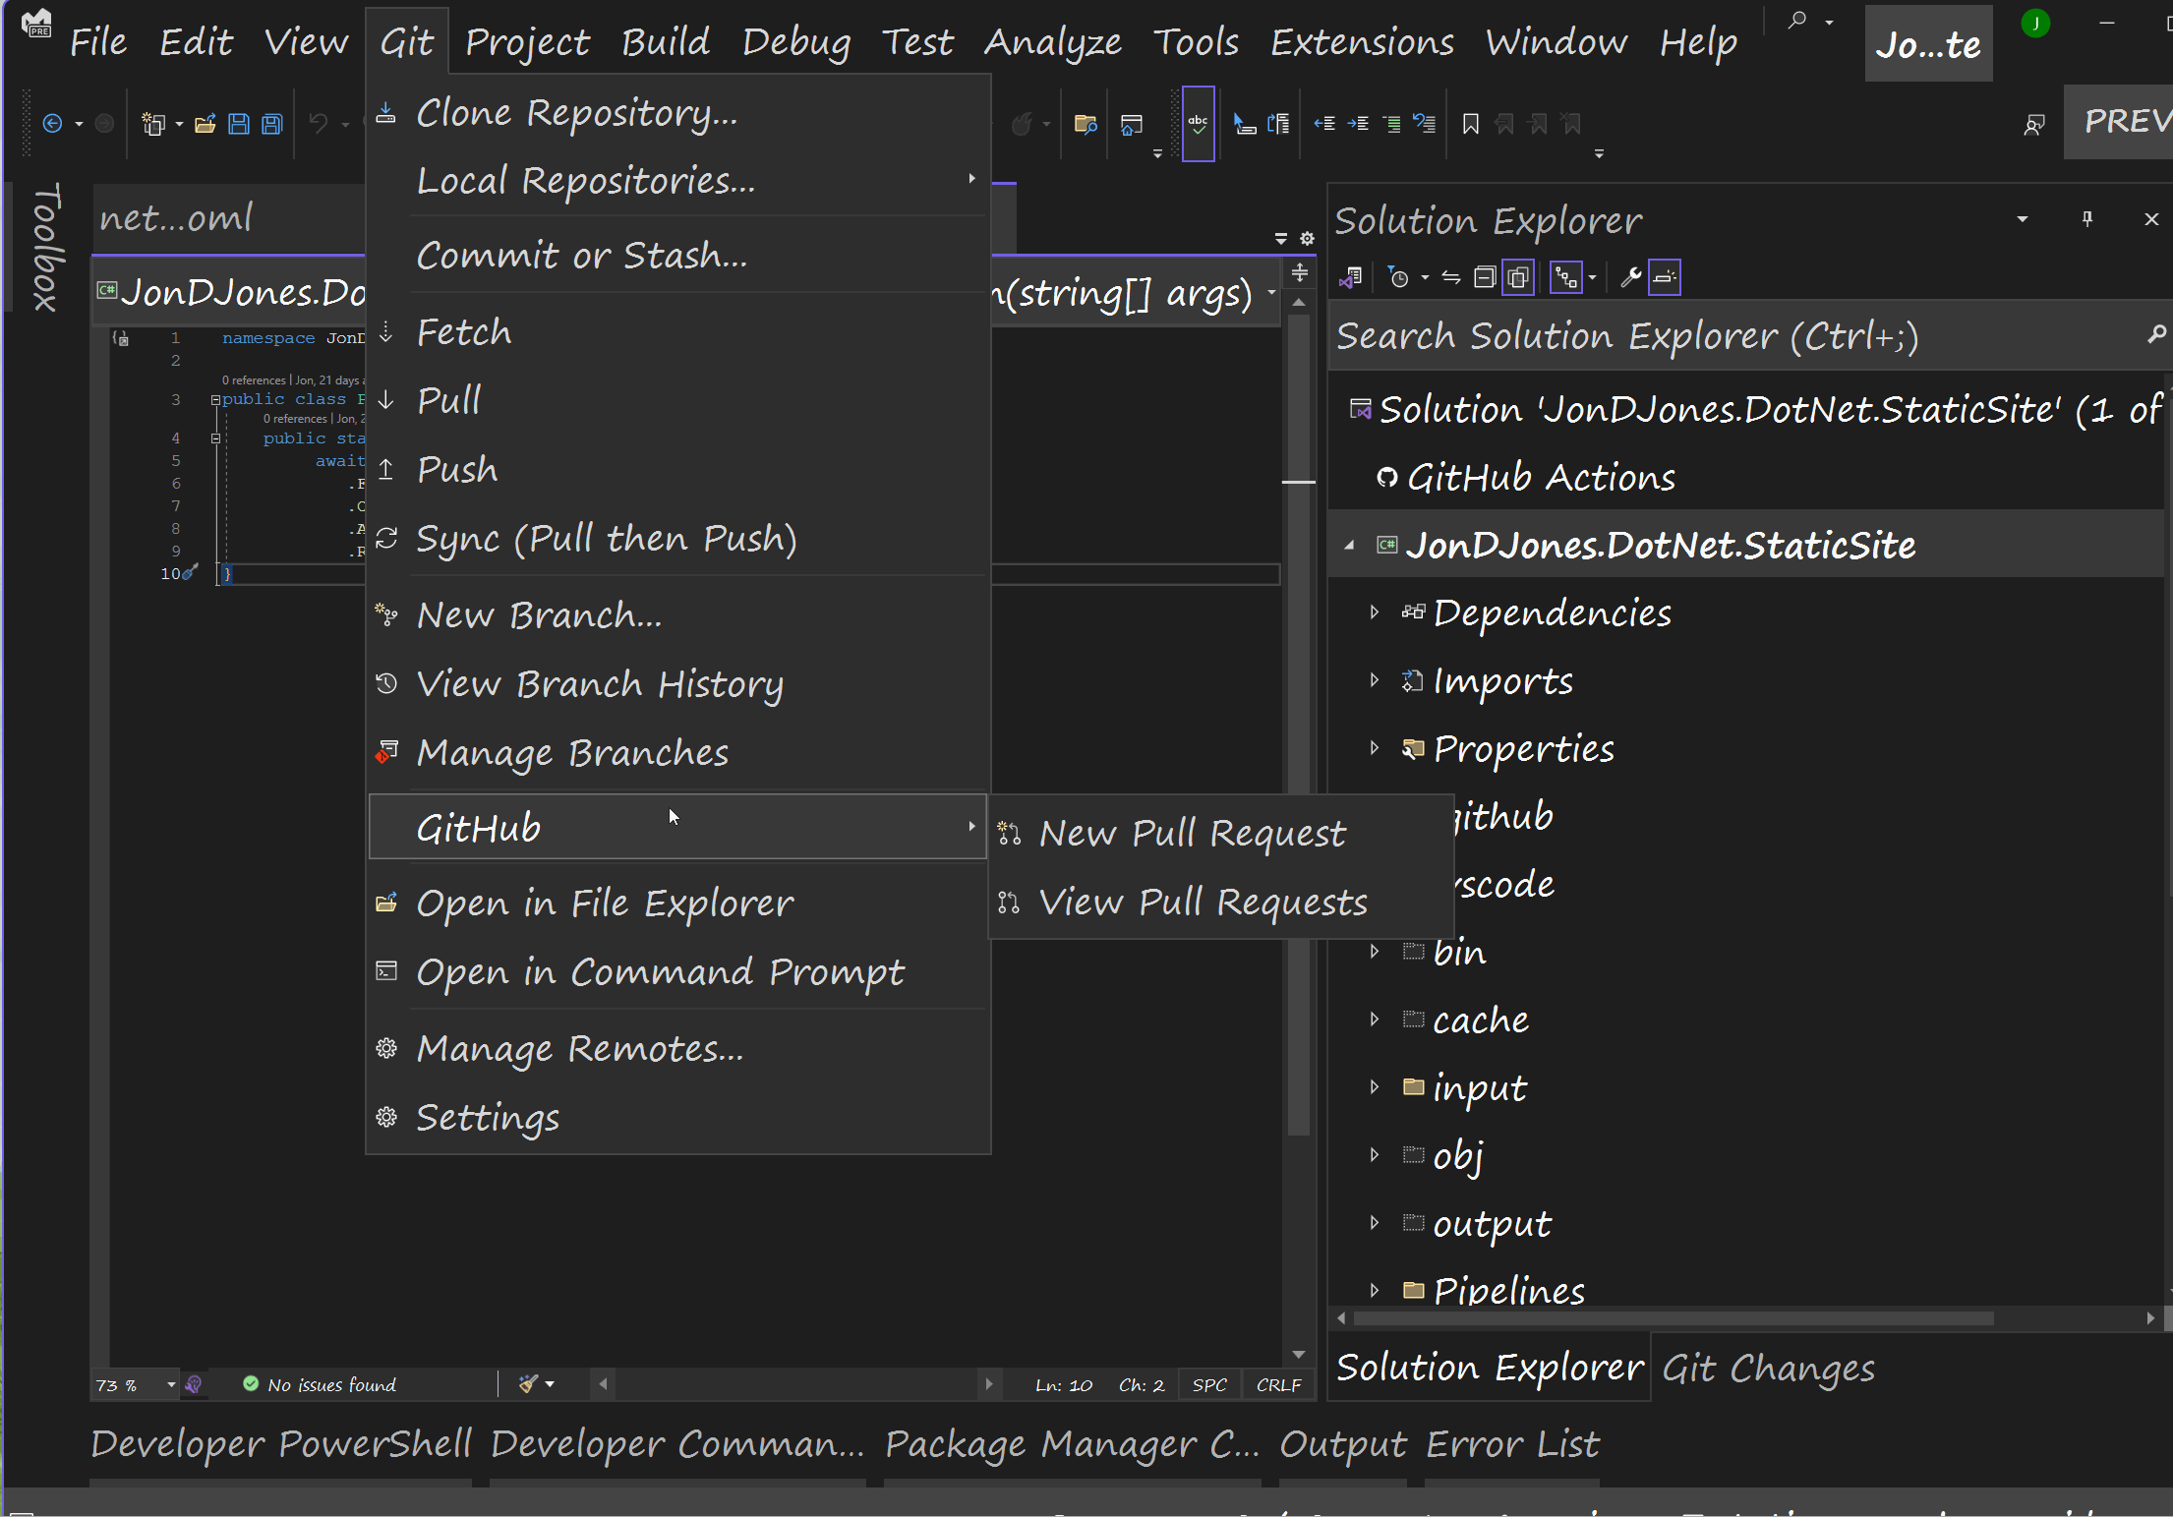Open the Developer PowerShell tab
2173x1517 pixels.
tap(281, 1444)
